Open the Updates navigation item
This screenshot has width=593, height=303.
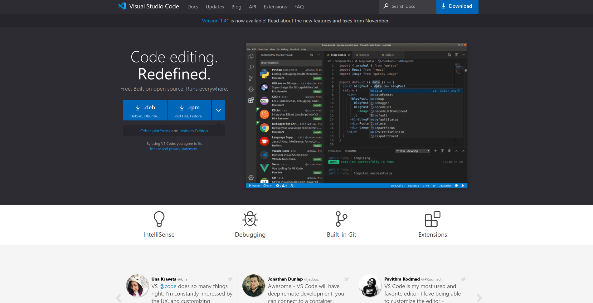[215, 7]
